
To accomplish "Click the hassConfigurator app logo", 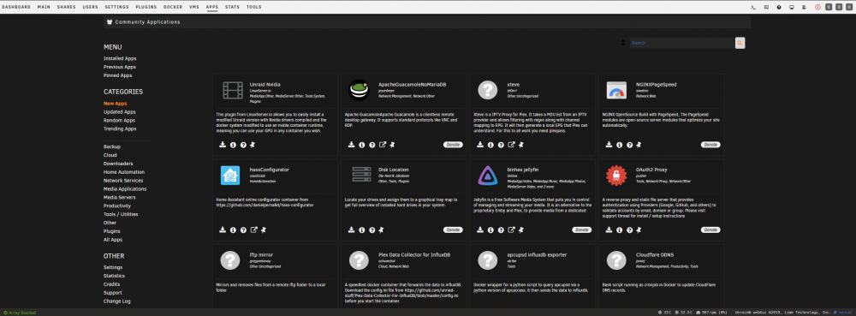I will tap(230, 176).
